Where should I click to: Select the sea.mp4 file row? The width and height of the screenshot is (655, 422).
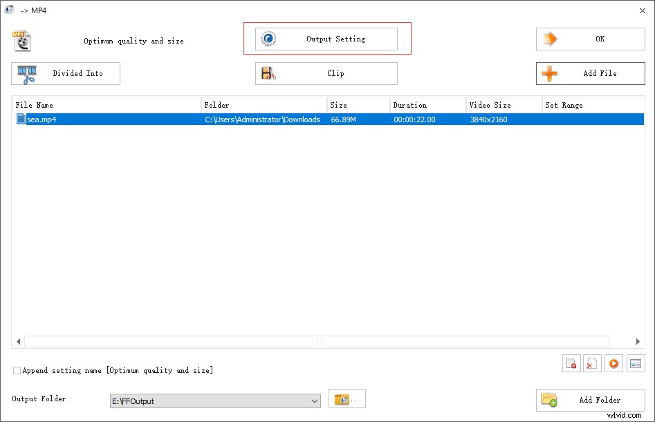point(138,119)
